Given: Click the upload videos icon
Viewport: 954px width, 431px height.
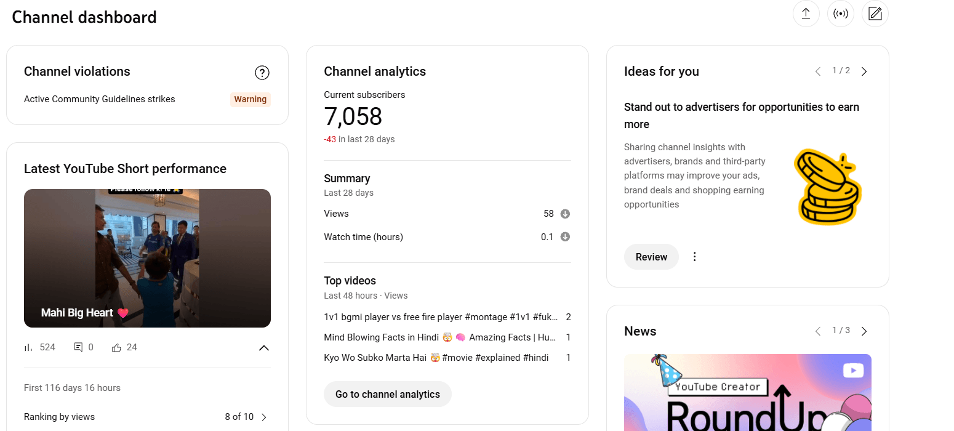Looking at the screenshot, I should 806,14.
